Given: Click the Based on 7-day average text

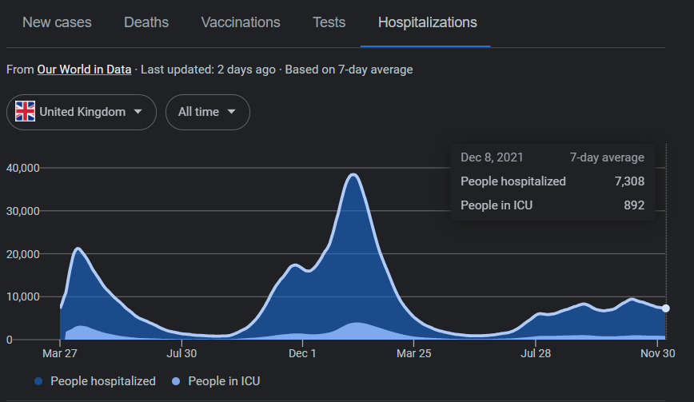Looking at the screenshot, I should [x=349, y=70].
